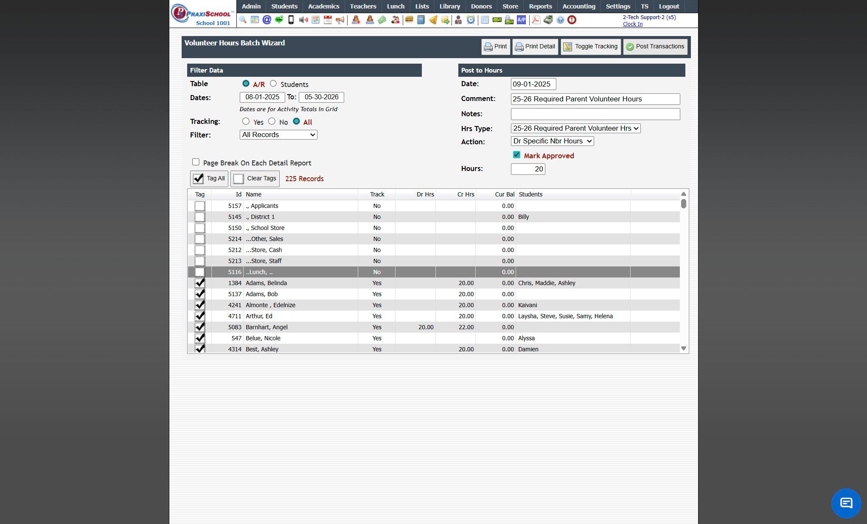
Task: Open the Reports menu
Action: 540,6
